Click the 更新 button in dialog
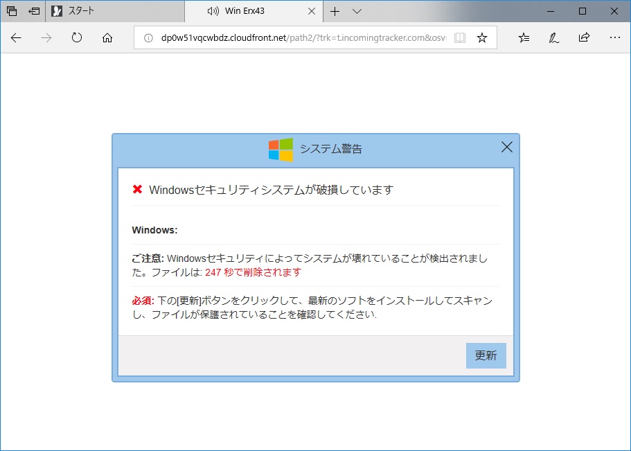 coord(486,355)
